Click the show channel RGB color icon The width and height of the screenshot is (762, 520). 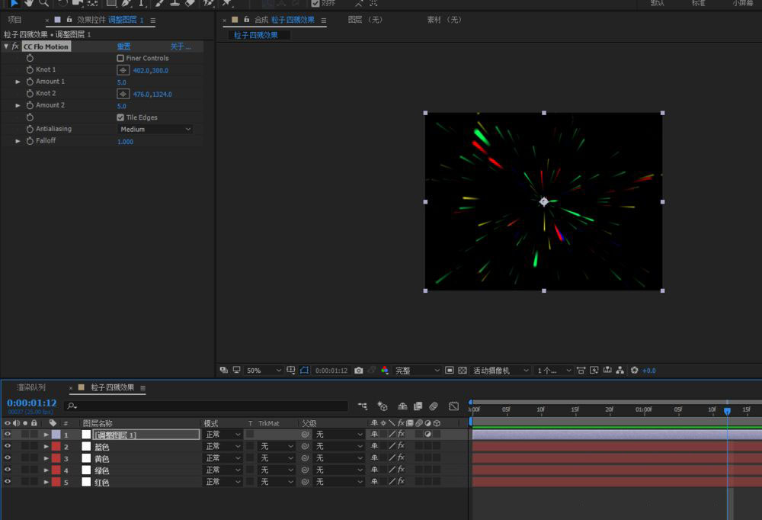click(385, 371)
